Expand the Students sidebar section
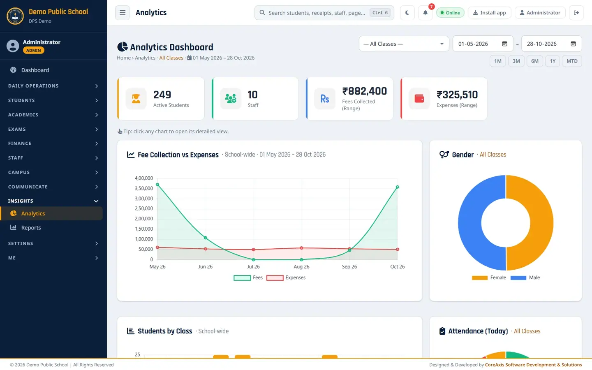Screen dimensions: 592x370 coord(53,100)
